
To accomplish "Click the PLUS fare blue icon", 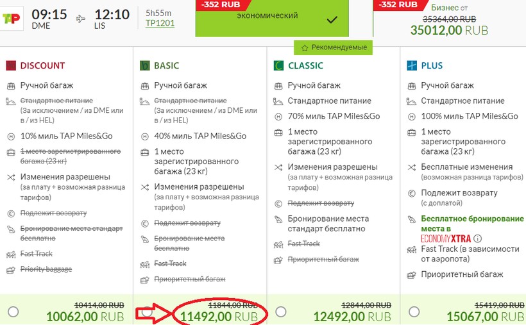I will [412, 65].
